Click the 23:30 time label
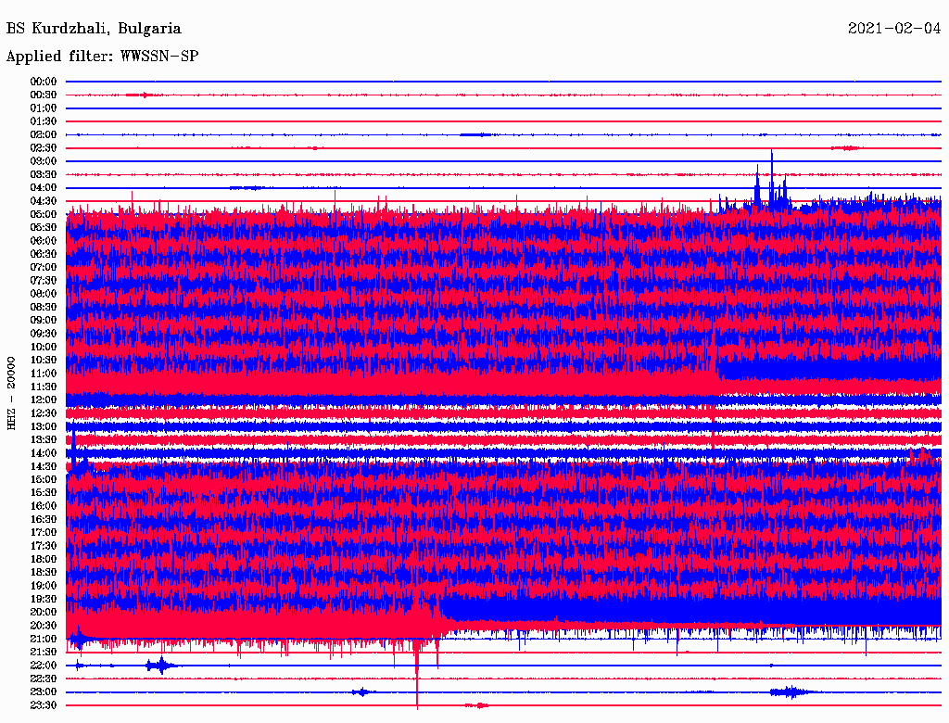The image size is (949, 723). pos(44,705)
